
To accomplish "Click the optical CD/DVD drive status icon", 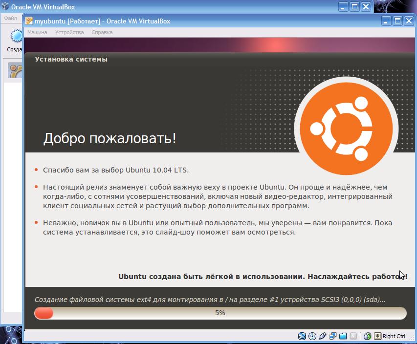I will tap(312, 336).
